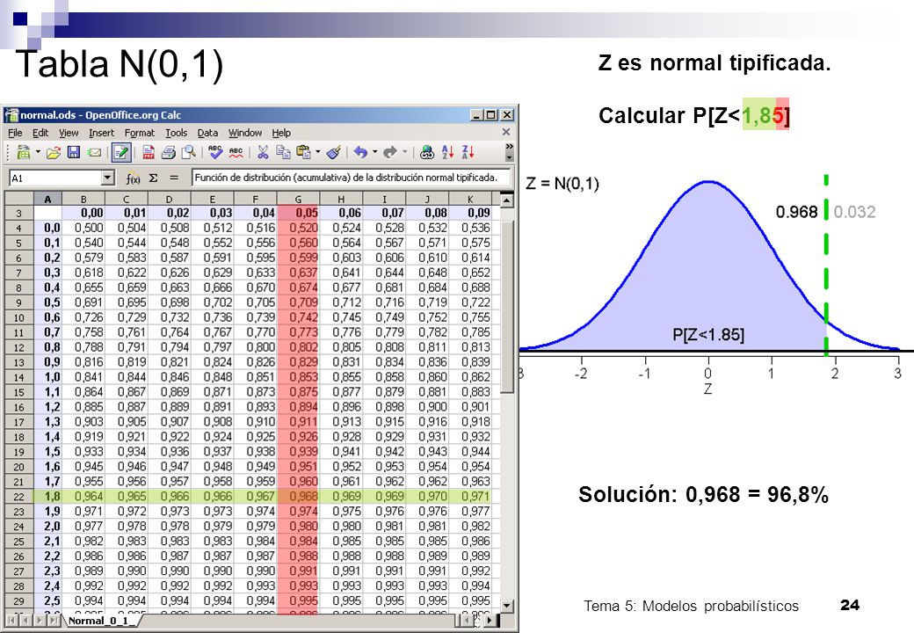This screenshot has height=633, width=914.
Task: Open the New document dropdown arrow
Action: (38, 152)
